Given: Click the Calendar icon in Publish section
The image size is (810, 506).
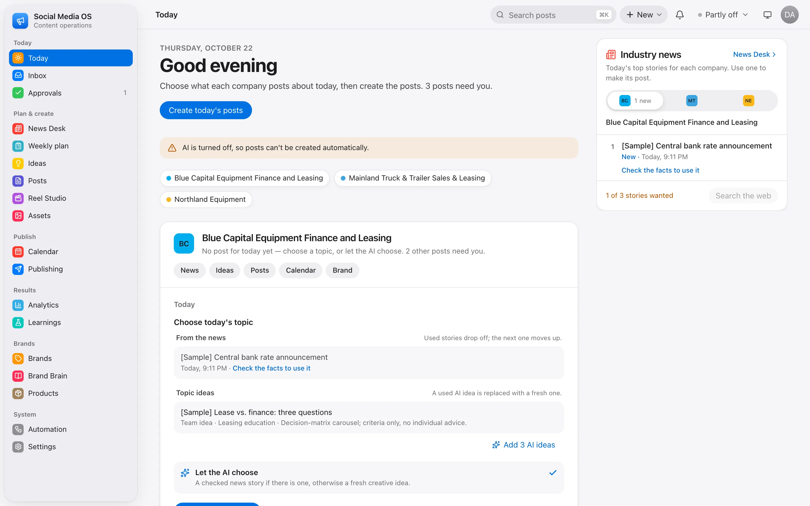Looking at the screenshot, I should coord(18,252).
